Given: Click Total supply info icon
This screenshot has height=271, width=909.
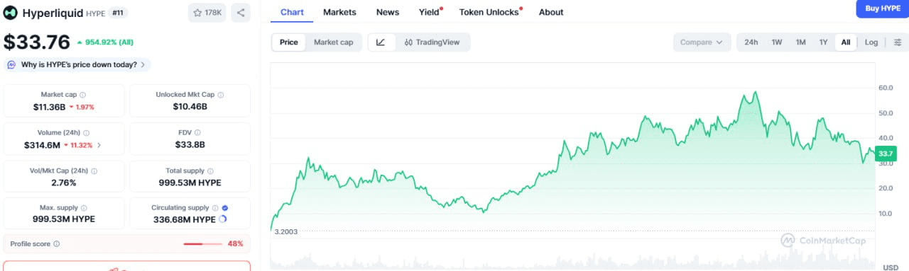Looking at the screenshot, I should [x=211, y=171].
